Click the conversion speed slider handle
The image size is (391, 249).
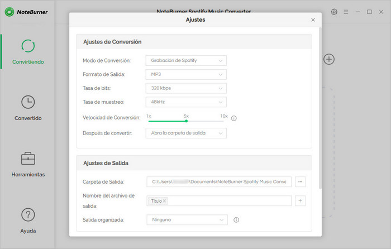(186, 121)
